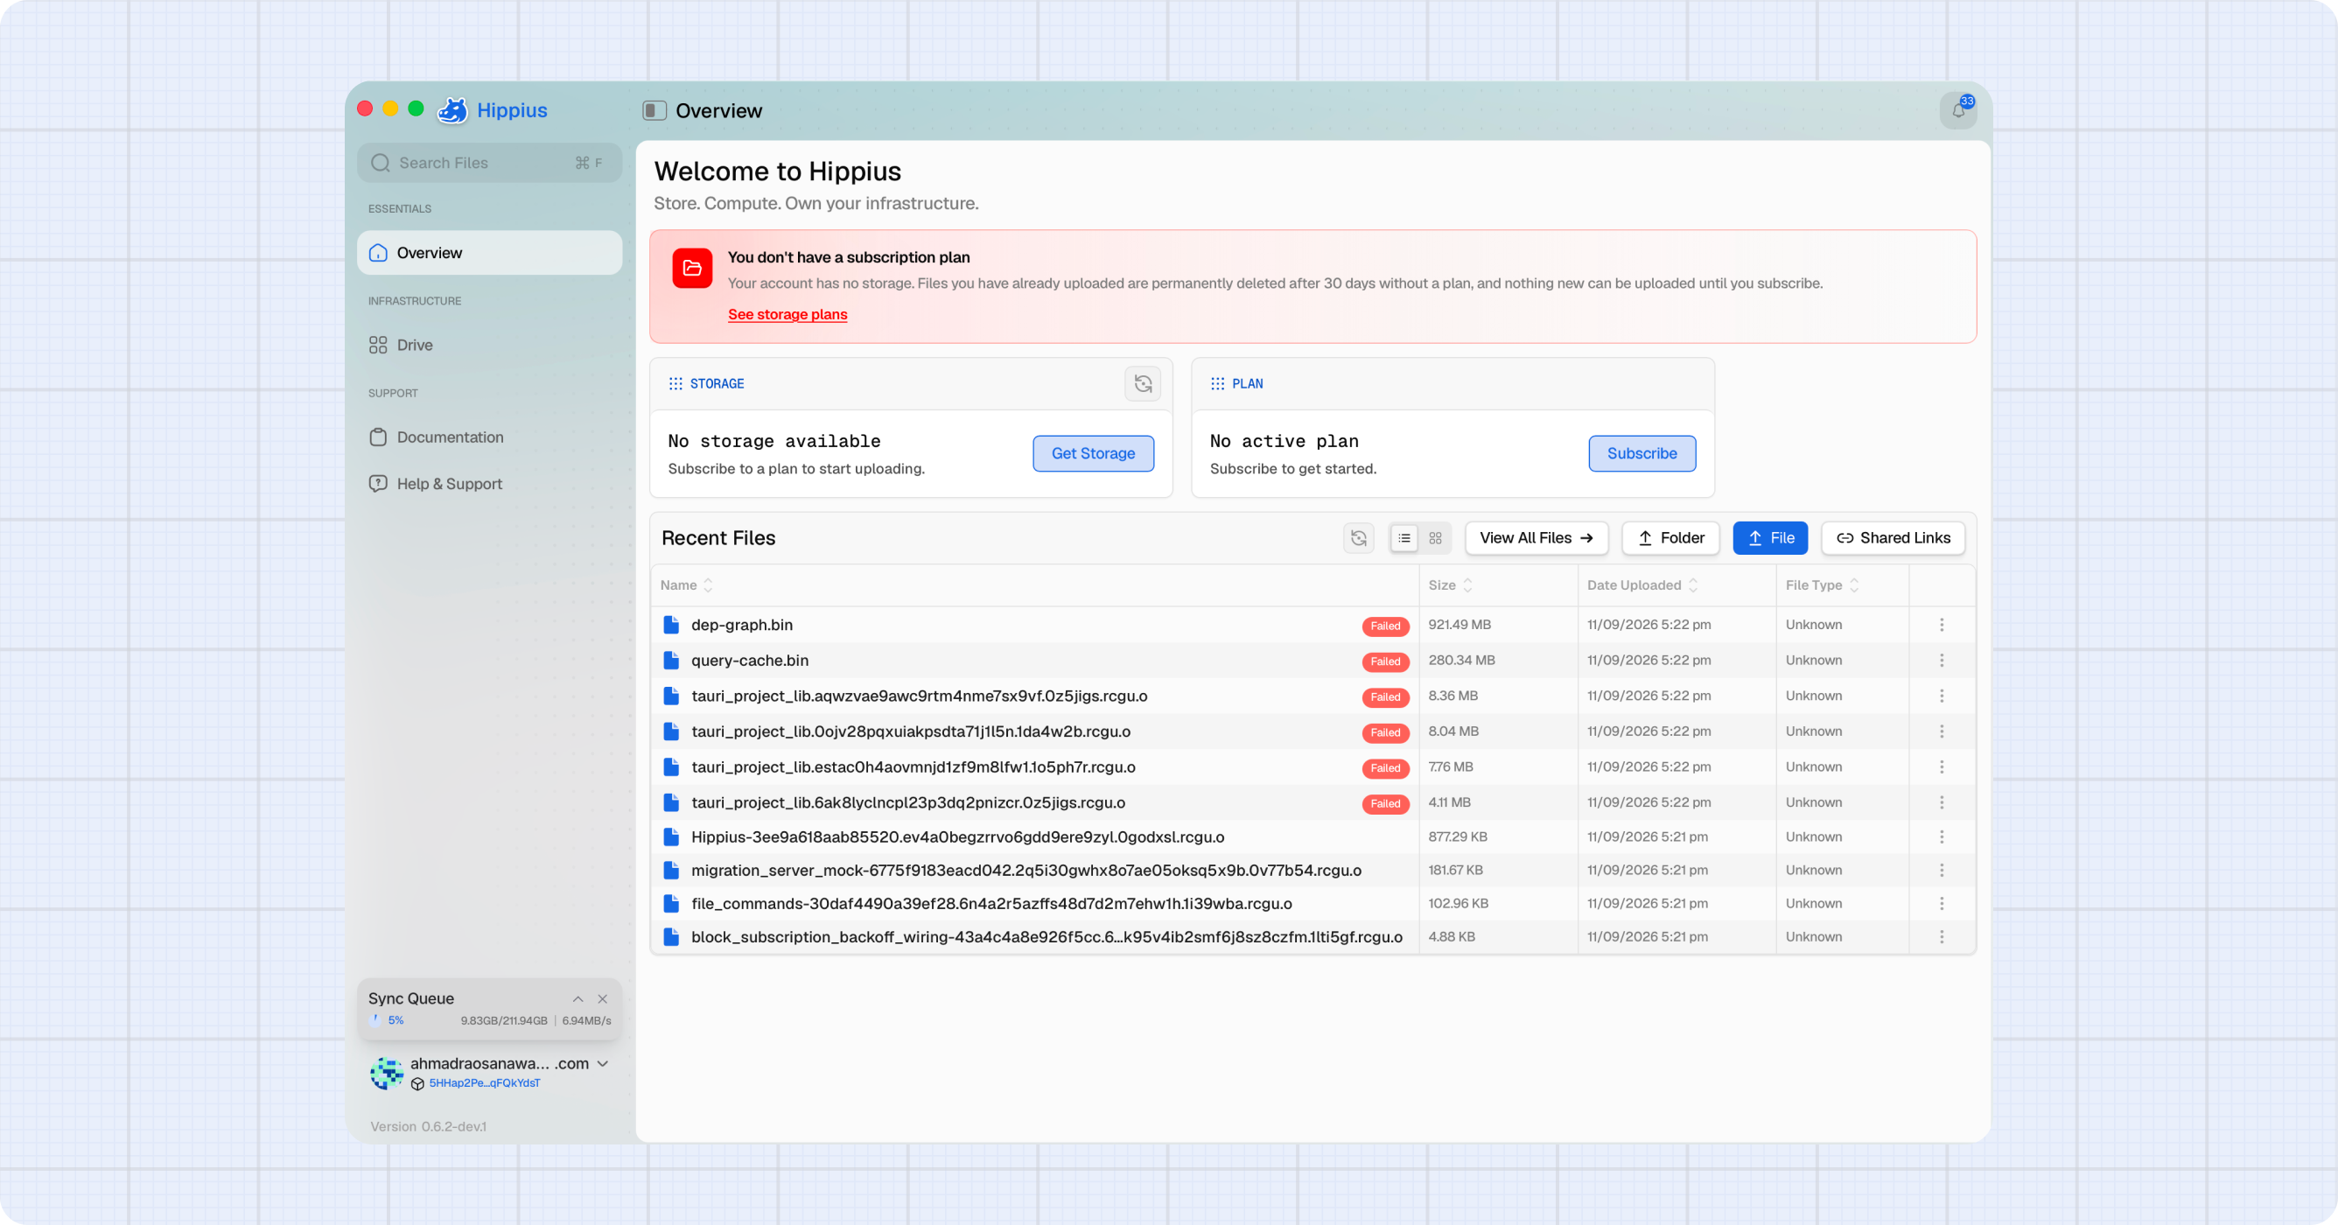Follow the See storage plans link
This screenshot has width=2338, height=1225.
(x=787, y=315)
